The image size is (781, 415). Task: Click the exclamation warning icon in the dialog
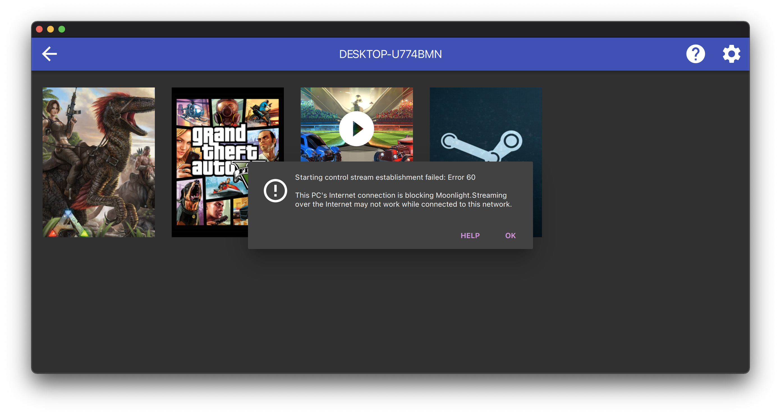coord(275,191)
